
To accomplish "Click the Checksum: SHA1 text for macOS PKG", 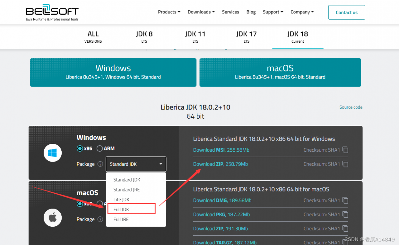I will [322, 214].
